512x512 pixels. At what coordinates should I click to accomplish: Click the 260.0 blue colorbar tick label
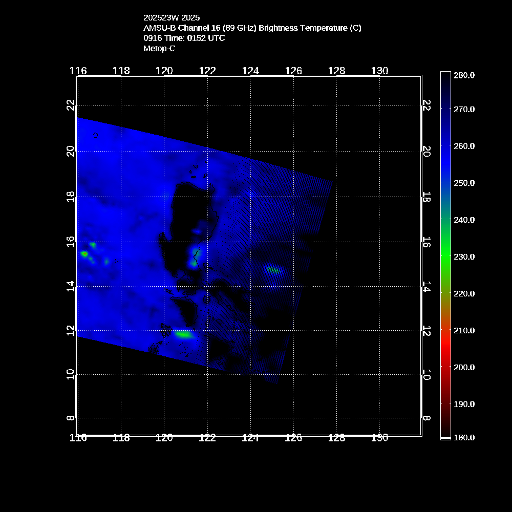coord(464,146)
